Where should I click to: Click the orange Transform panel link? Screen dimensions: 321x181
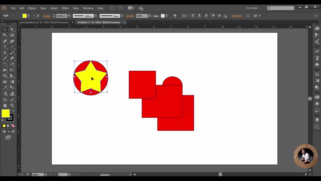click(237, 16)
